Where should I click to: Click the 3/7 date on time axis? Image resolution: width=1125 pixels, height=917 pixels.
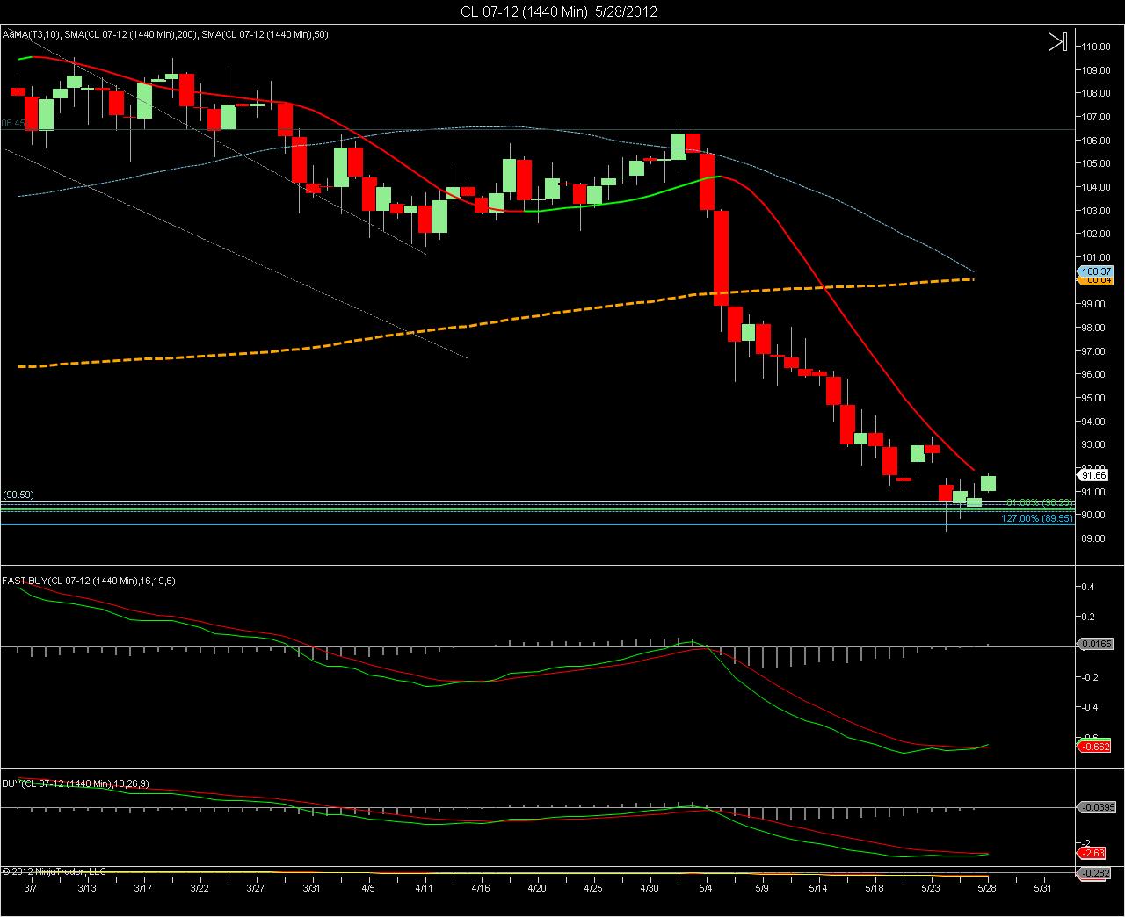pyautogui.click(x=30, y=888)
